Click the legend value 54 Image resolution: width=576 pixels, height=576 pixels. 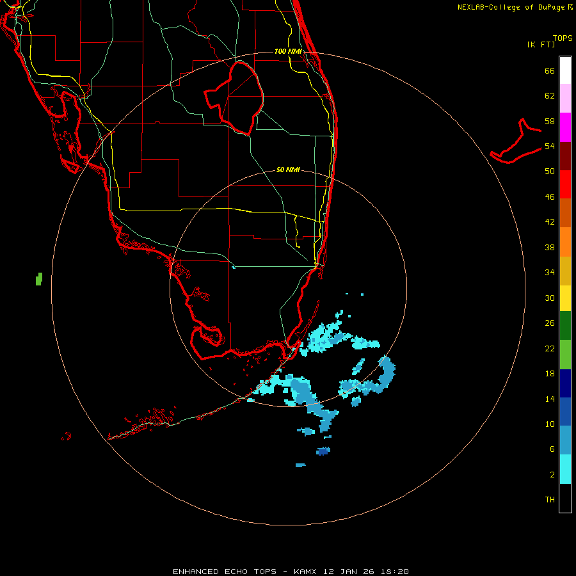click(x=550, y=146)
